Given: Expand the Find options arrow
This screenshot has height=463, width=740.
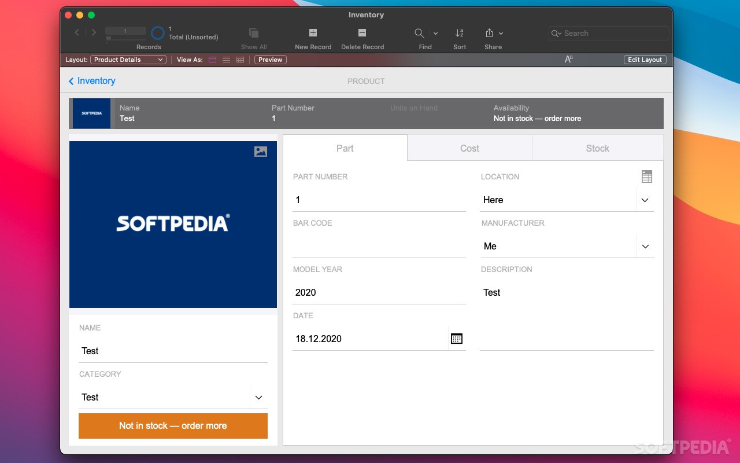Looking at the screenshot, I should [435, 34].
